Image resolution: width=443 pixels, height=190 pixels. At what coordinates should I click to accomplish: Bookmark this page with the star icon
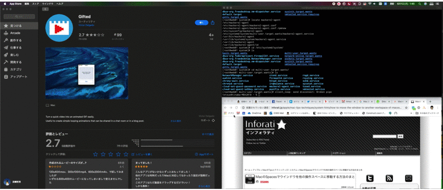[x=406, y=108]
